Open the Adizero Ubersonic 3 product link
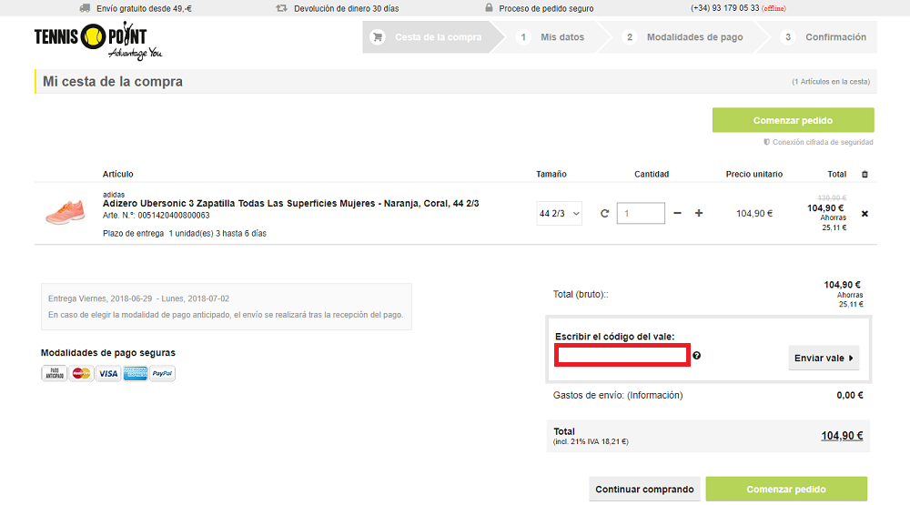Viewport: 910px width, 505px height. (x=291, y=203)
